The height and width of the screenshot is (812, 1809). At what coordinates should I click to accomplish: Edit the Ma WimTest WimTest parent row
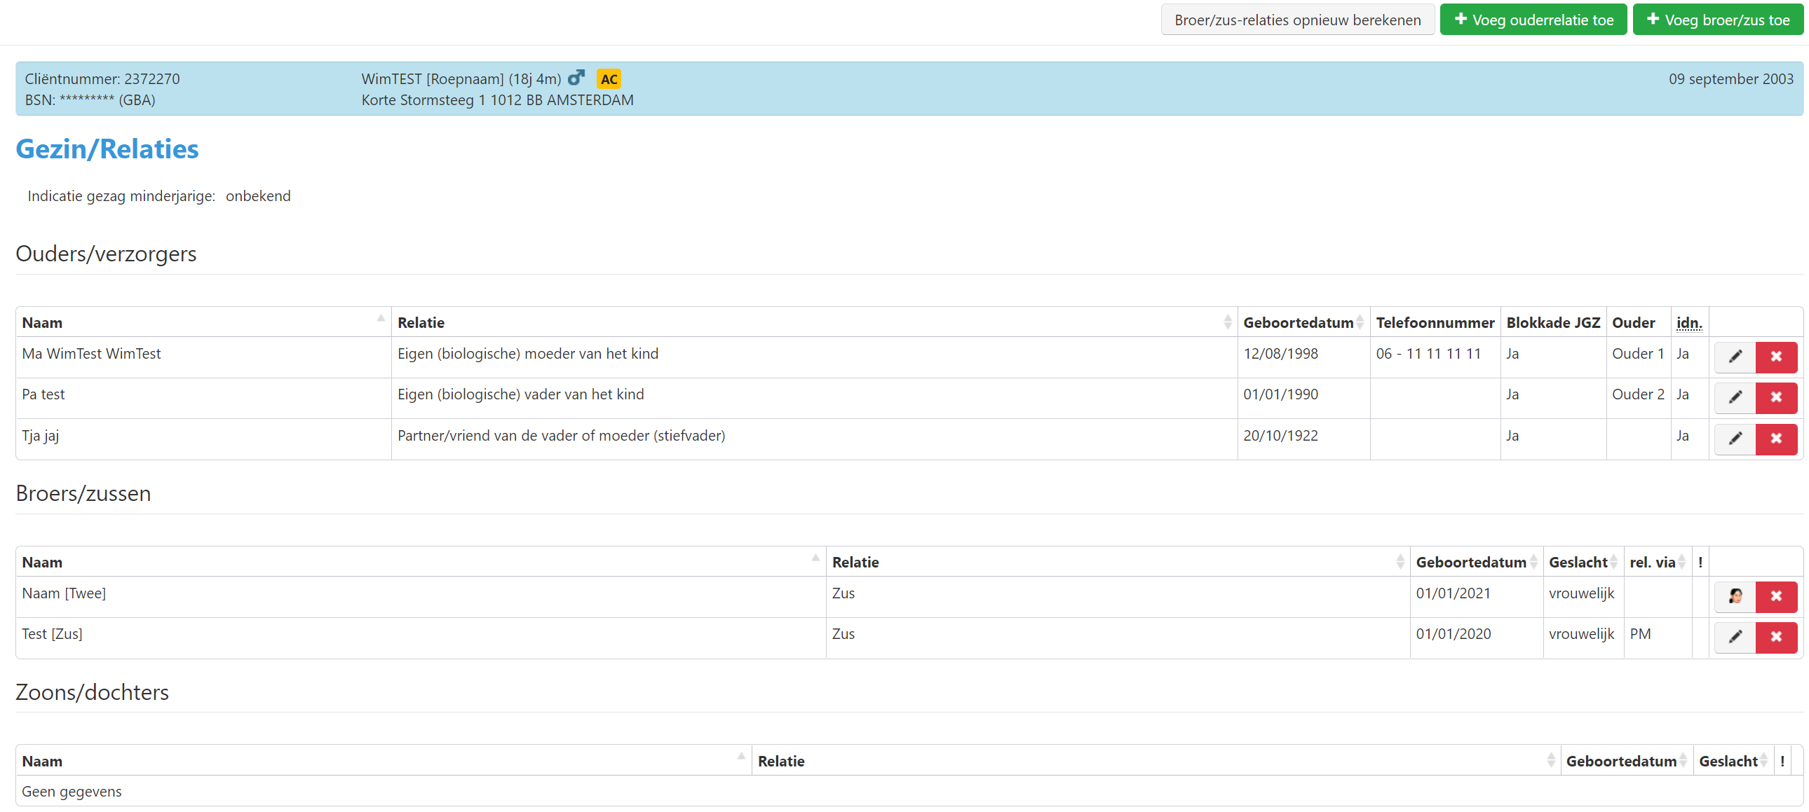(1735, 357)
